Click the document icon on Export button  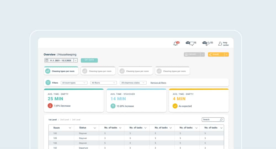(x=186, y=54)
